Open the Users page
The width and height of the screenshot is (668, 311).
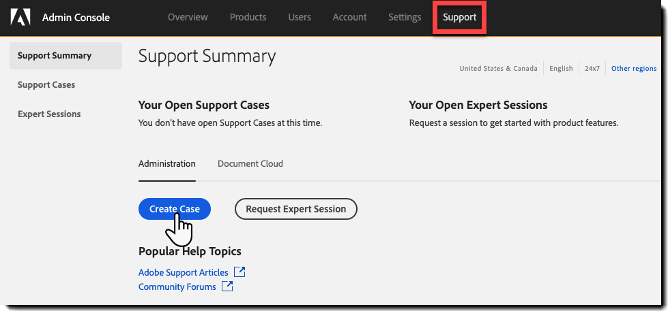[300, 17]
